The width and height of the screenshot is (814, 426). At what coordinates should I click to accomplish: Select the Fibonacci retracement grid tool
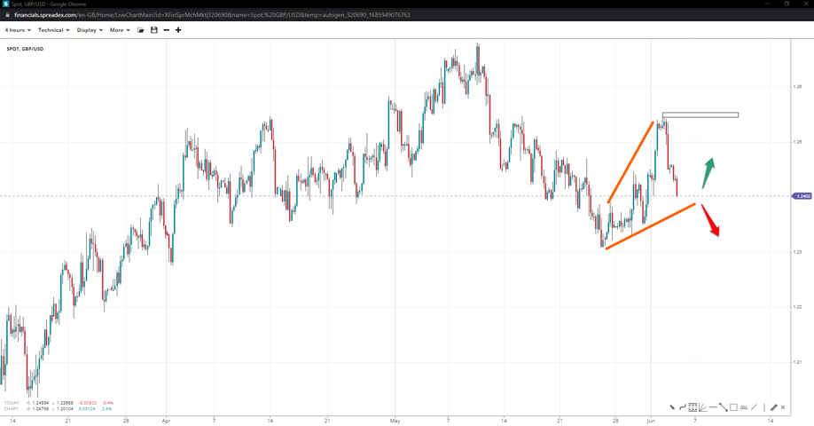point(693,407)
